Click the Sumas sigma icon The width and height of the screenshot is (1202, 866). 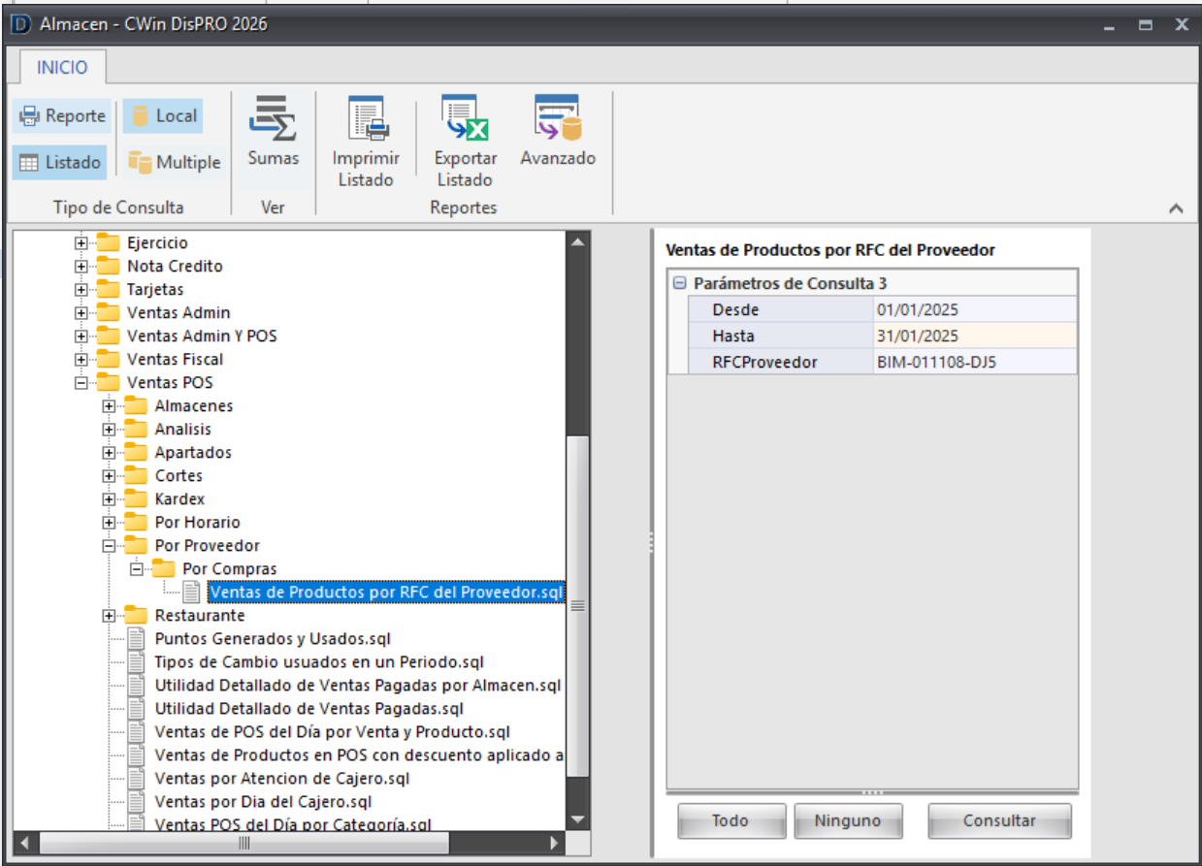[x=273, y=120]
